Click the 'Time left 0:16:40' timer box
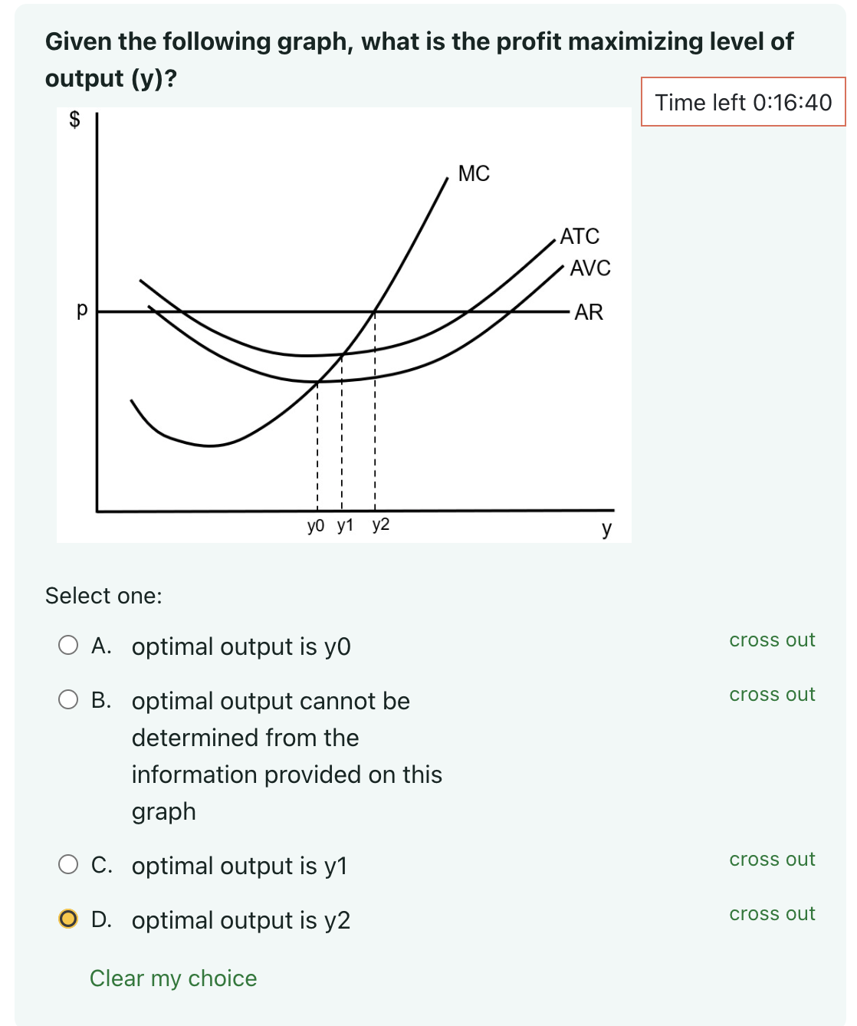 [x=741, y=102]
